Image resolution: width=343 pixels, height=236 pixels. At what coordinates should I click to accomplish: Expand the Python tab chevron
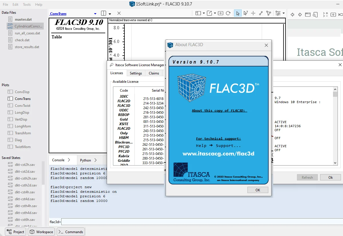(96, 160)
